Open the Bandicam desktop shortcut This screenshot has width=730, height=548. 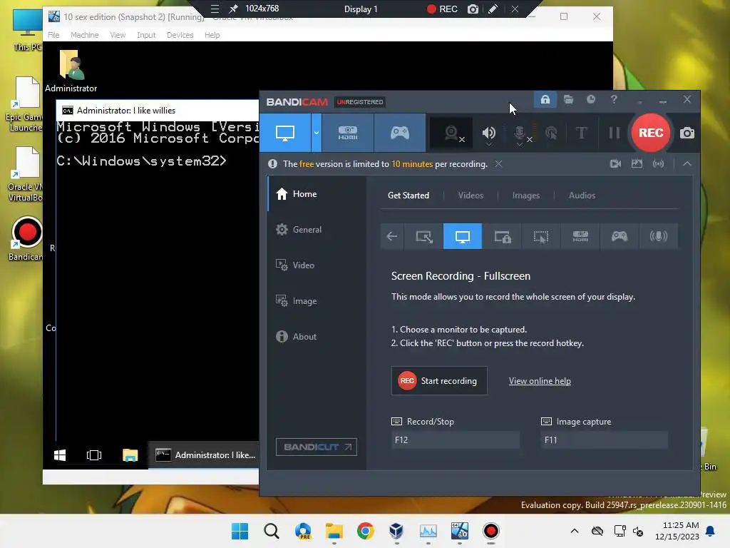(x=26, y=238)
